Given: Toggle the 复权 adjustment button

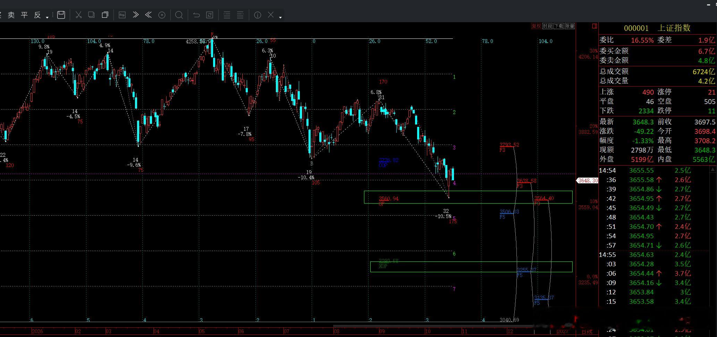Looking at the screenshot, I should [x=536, y=26].
